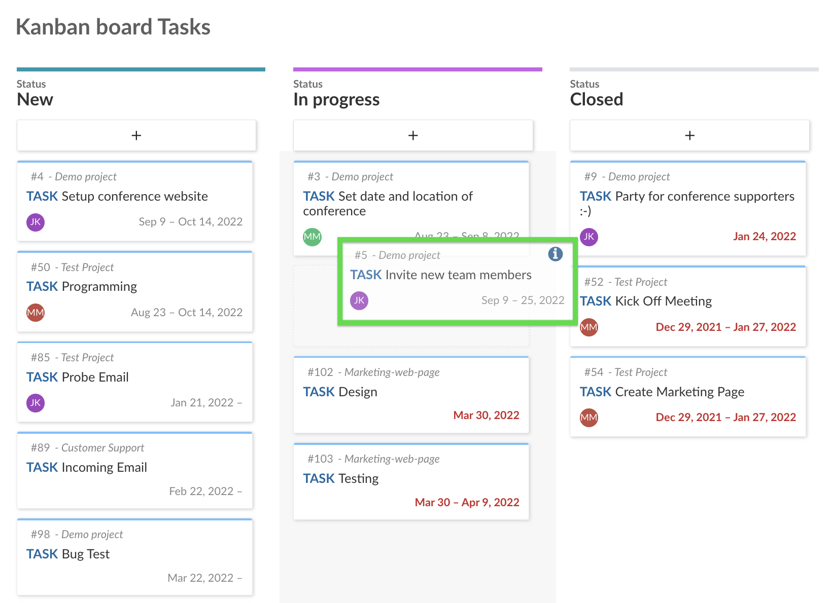Add a new card to the New column
Screen dimensions: 832x603
136,135
